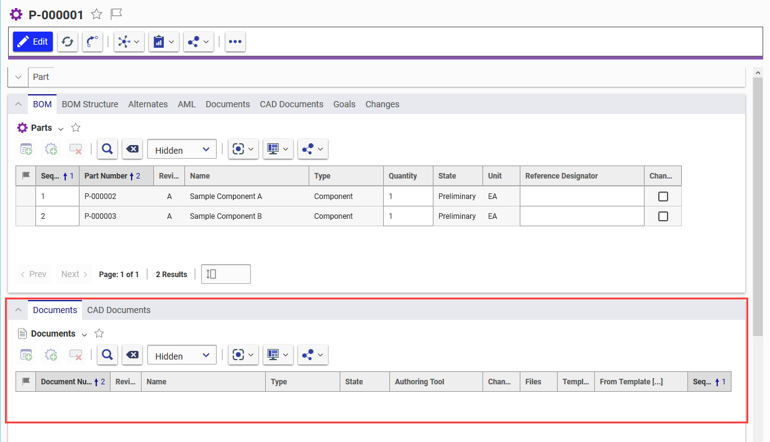Switch to the Changes tab
The width and height of the screenshot is (770, 442).
click(382, 104)
